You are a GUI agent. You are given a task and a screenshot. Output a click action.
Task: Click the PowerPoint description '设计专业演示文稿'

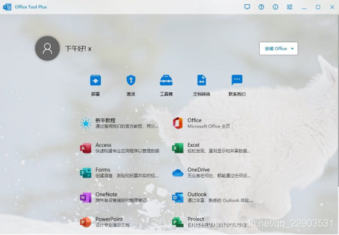(112, 225)
